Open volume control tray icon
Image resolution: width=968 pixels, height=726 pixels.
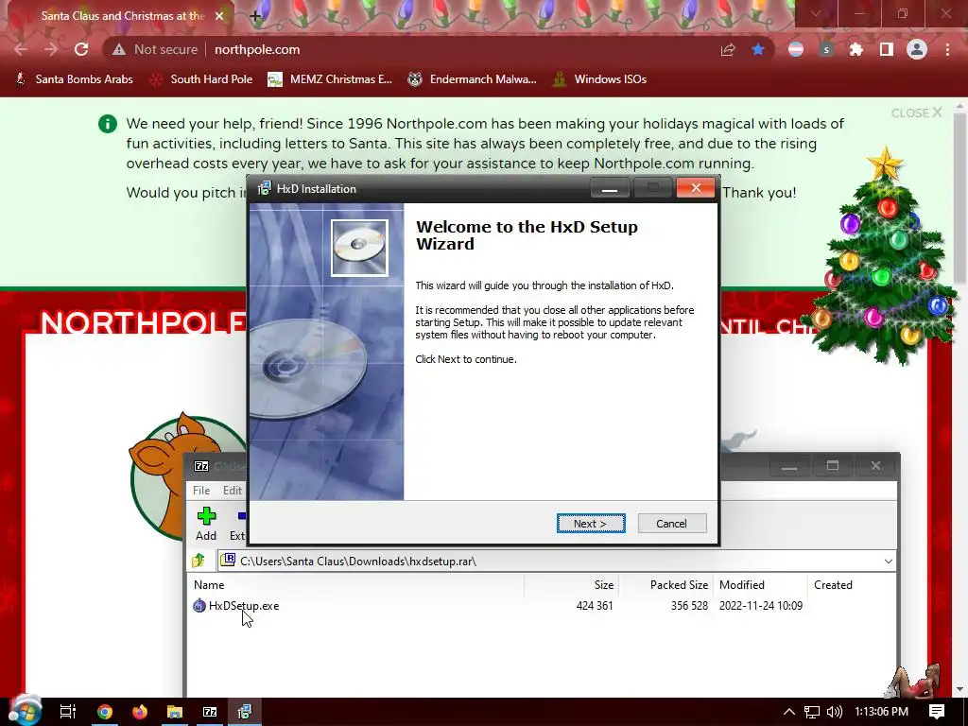click(835, 712)
